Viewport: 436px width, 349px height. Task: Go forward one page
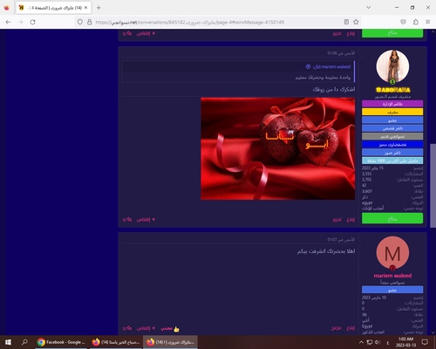[20, 22]
